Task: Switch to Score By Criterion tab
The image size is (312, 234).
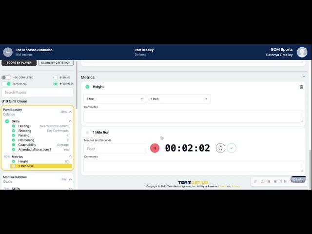Action: (56, 63)
